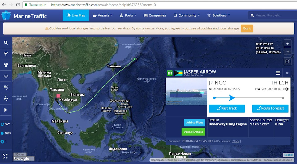Open the map layers sidebar icon
Image resolution: width=297 pixels, height=164 pixels.
pos(6,76)
